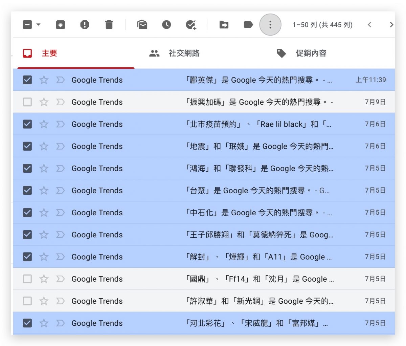The image size is (406, 346).
Task: Open the 「台聚」 email subject
Action: [257, 191]
